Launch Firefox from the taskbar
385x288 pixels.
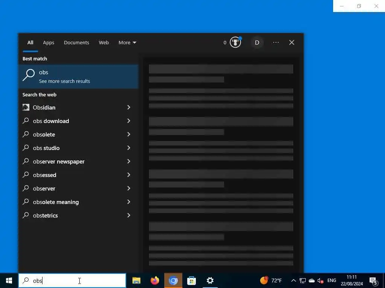(x=155, y=280)
